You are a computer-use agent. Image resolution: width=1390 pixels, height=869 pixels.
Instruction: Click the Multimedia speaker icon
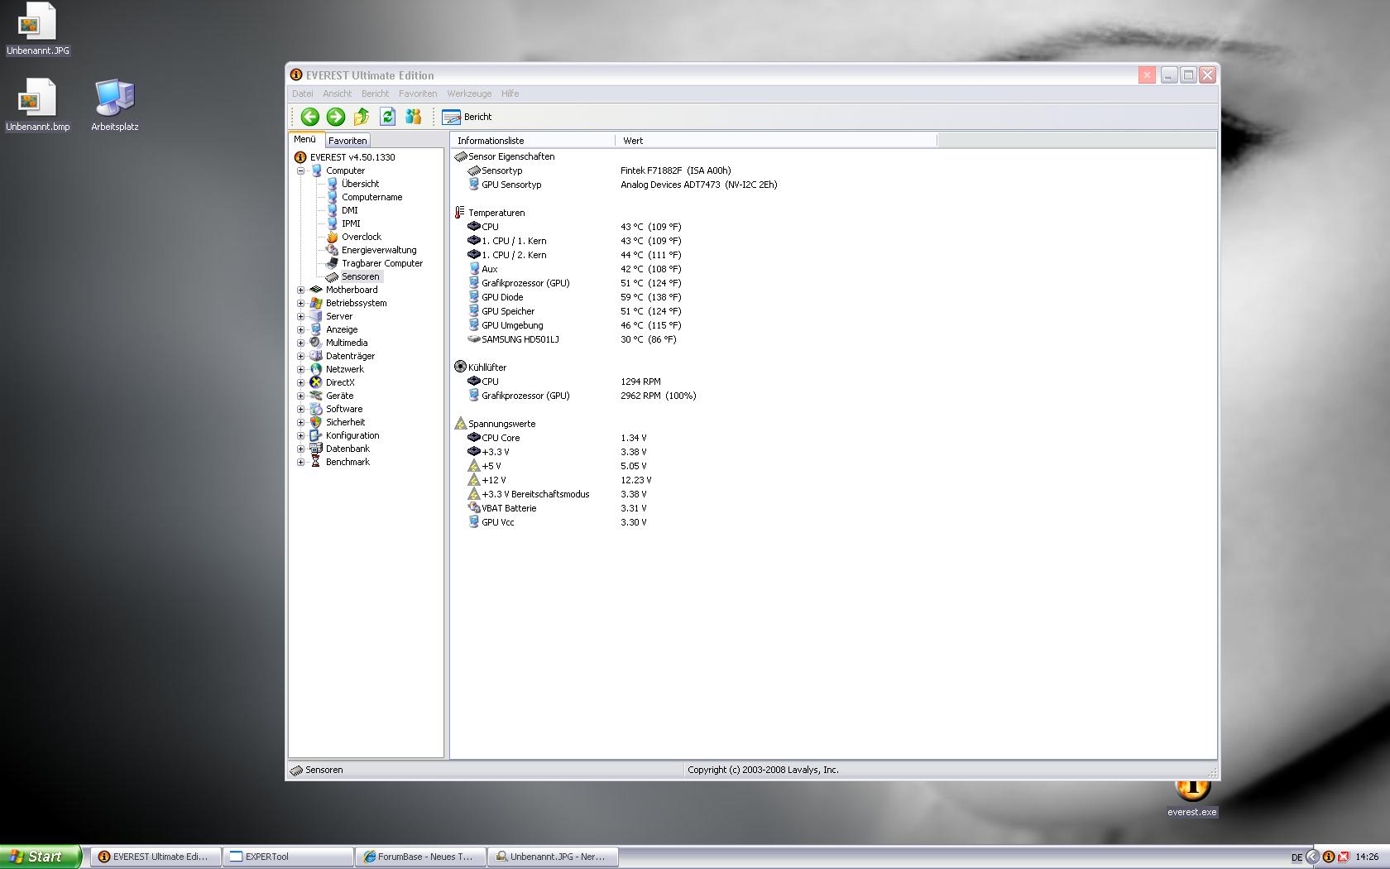coord(316,343)
